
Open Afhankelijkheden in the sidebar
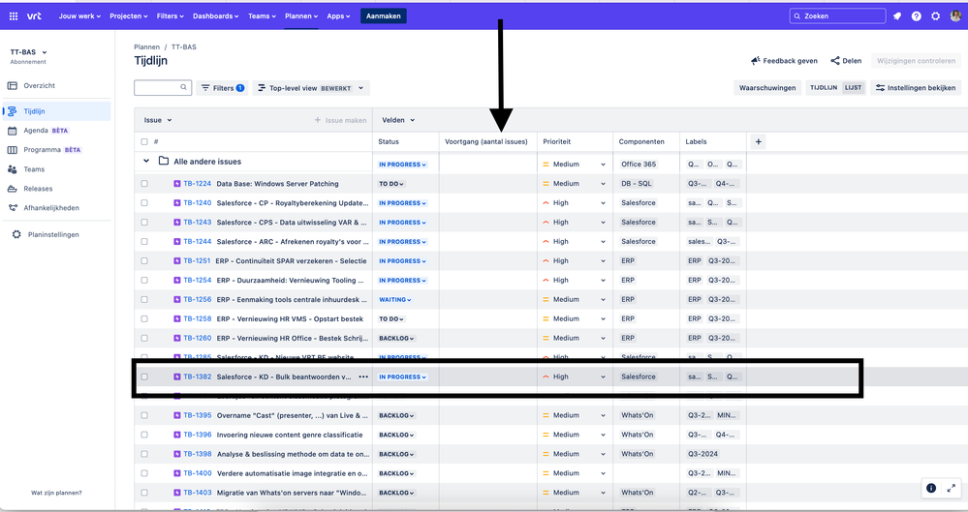pos(57,208)
